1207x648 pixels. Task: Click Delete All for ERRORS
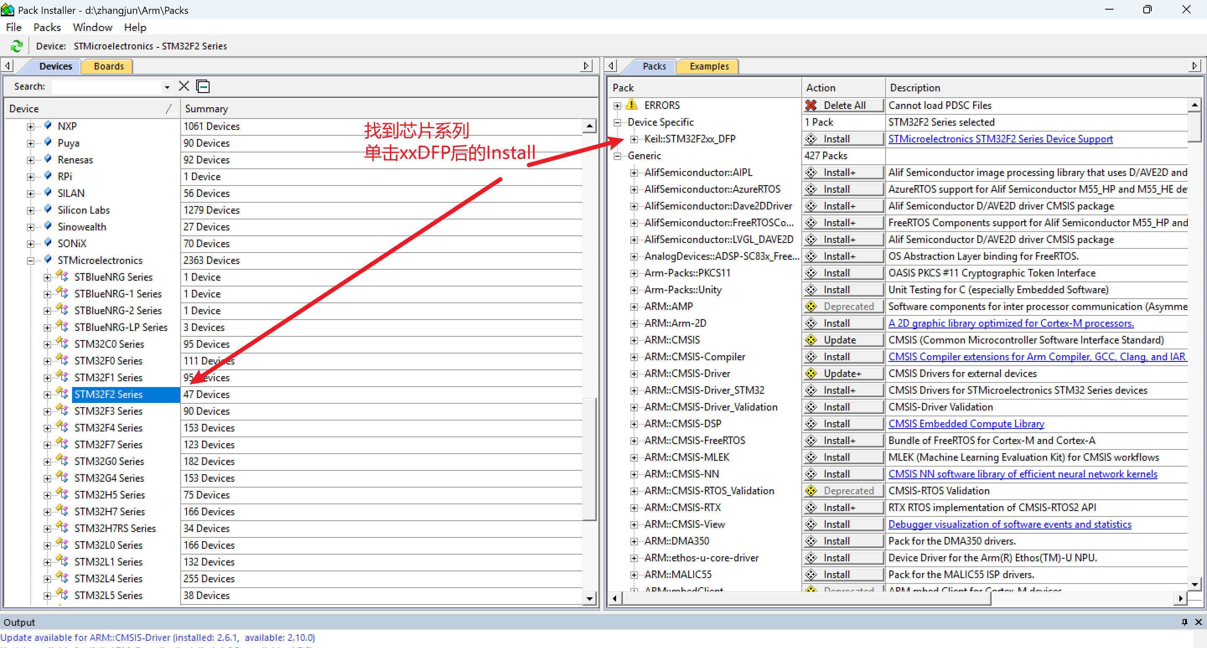[843, 105]
